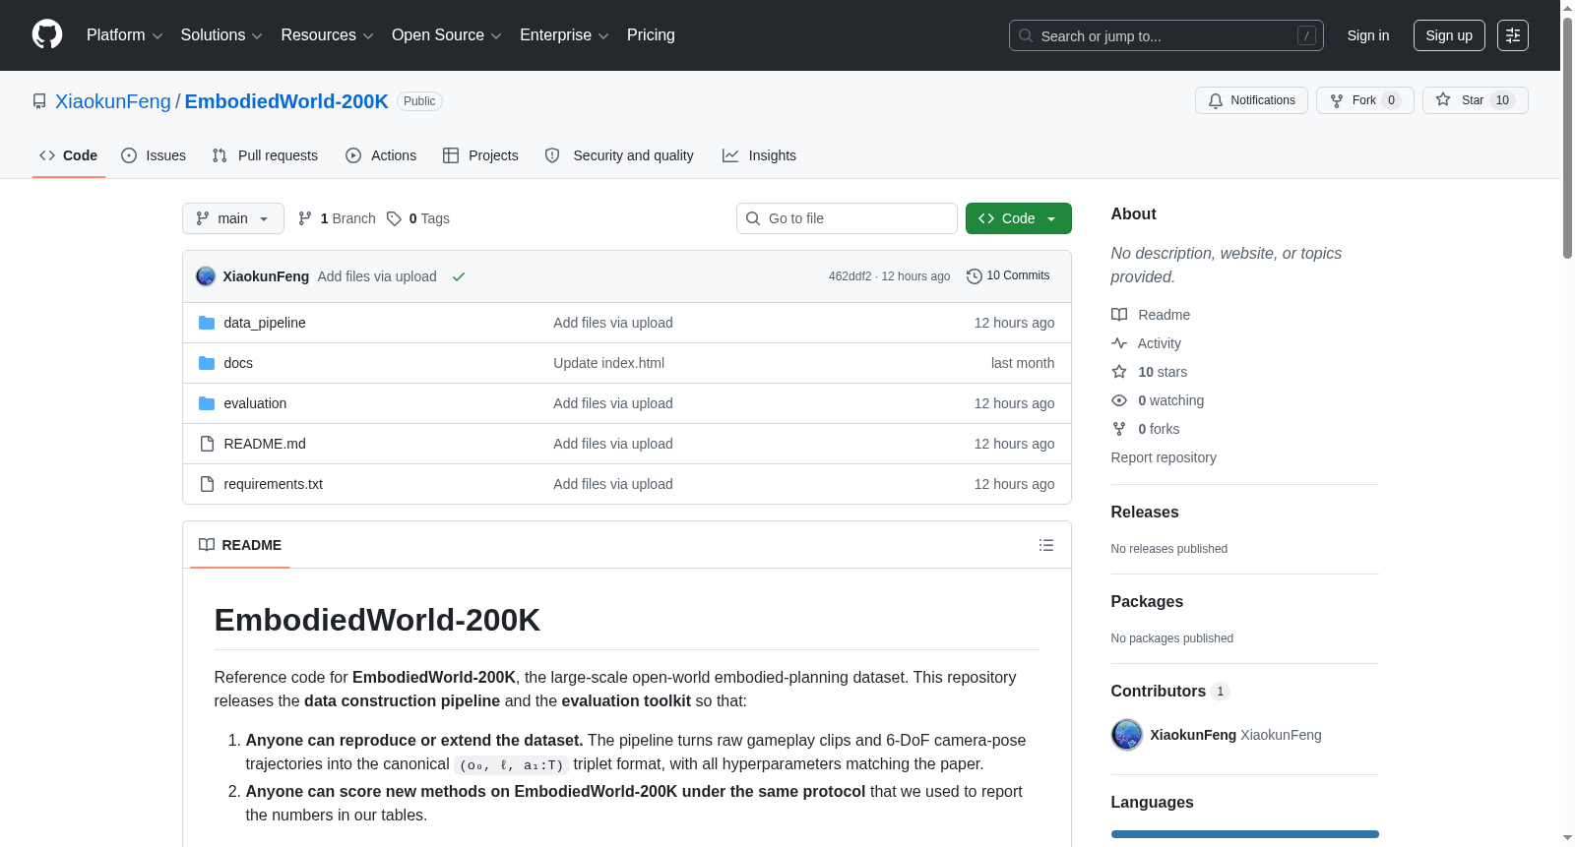The width and height of the screenshot is (1575, 847).
Task: Switch to the Insights tab
Action: (x=759, y=155)
